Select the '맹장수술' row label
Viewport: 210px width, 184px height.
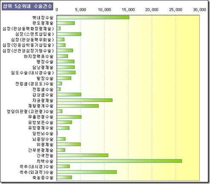coord(45,62)
